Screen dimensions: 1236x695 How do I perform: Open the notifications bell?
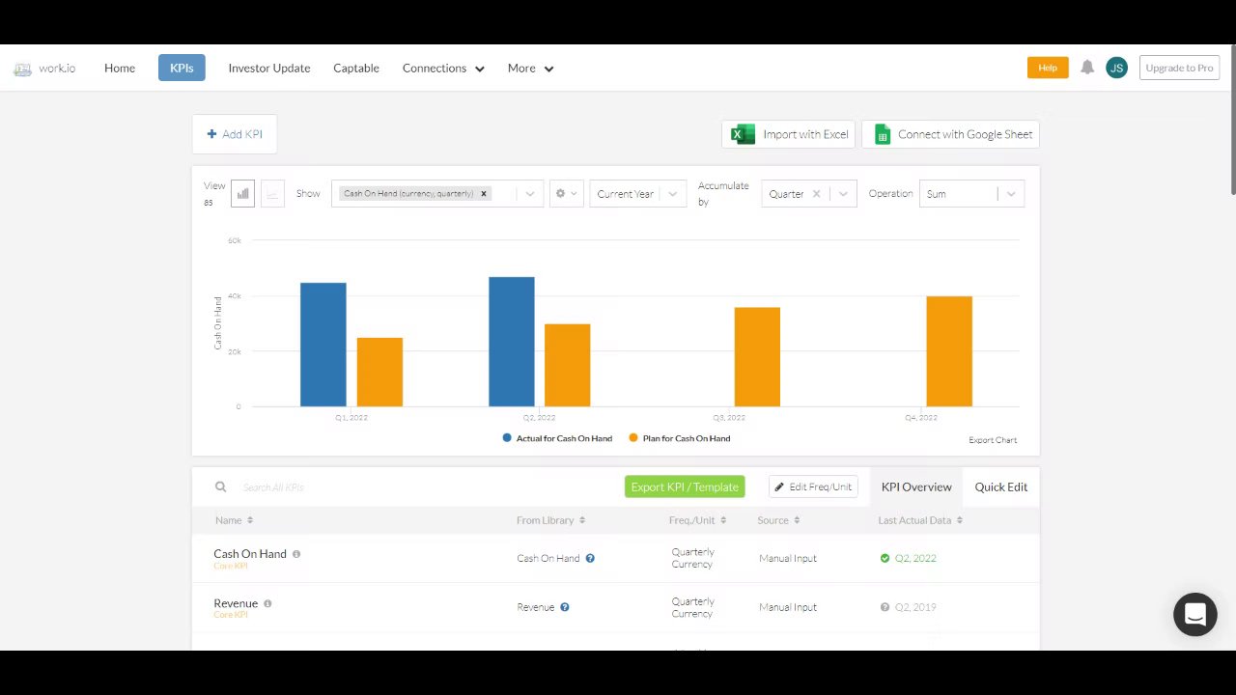[1087, 68]
